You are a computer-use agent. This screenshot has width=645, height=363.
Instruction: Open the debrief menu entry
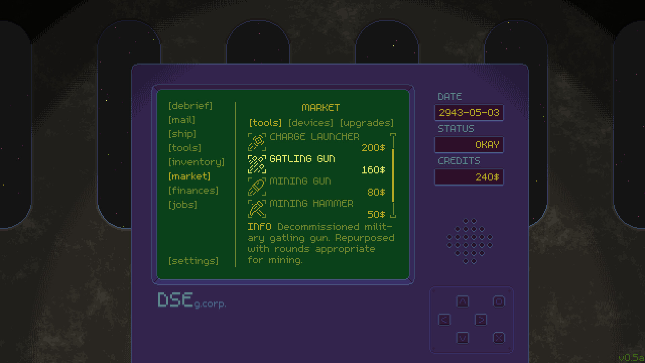point(190,106)
